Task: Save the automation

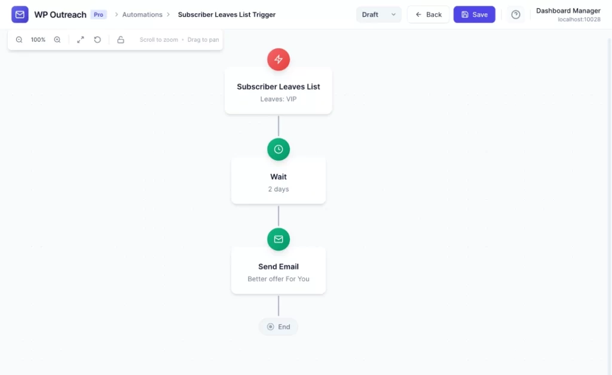Action: 474,14
